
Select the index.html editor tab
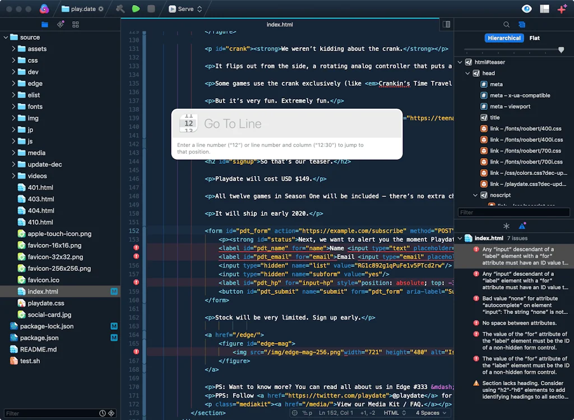tap(279, 24)
